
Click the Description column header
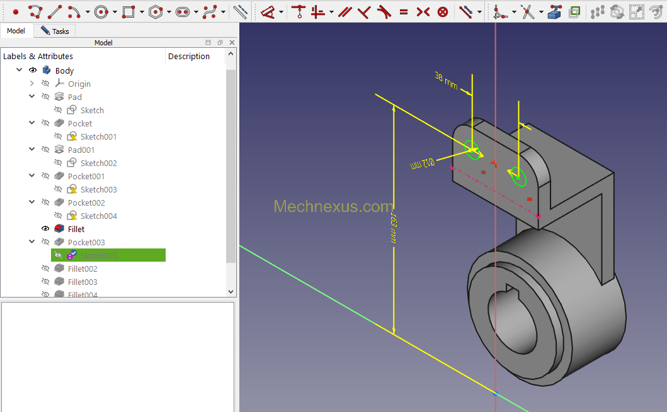189,56
